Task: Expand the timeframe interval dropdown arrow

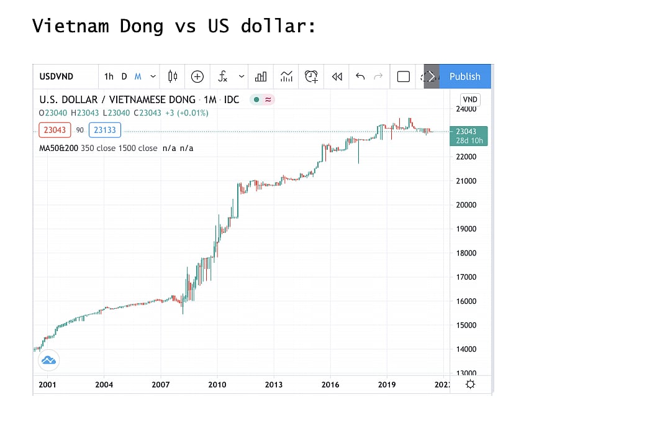Action: pos(153,76)
